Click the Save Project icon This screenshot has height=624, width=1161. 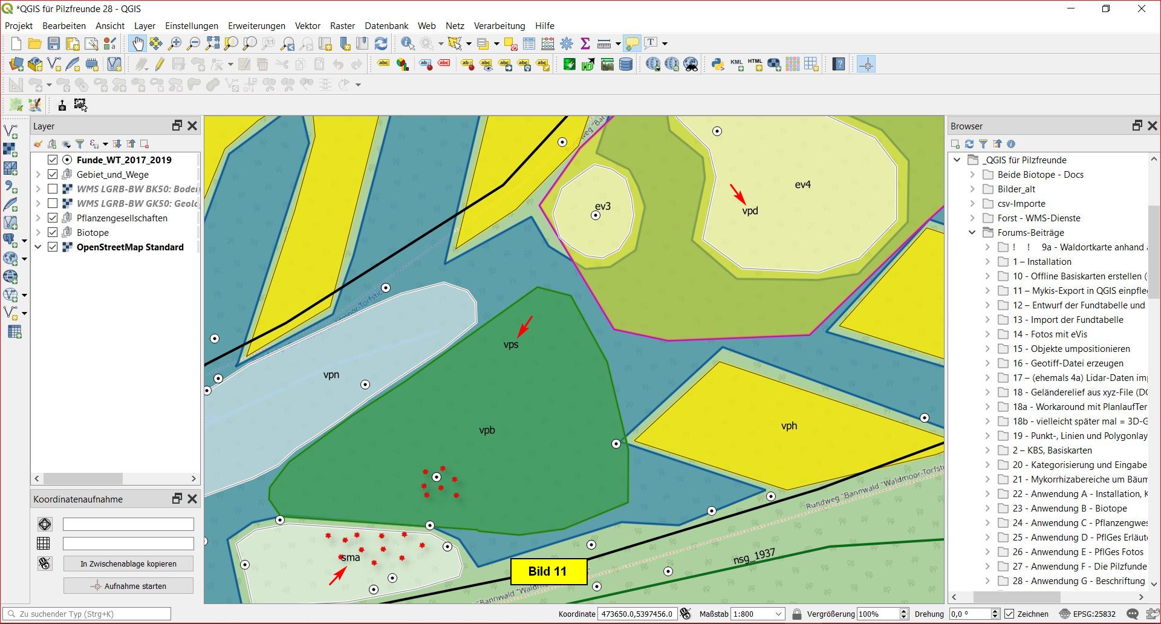coord(54,44)
